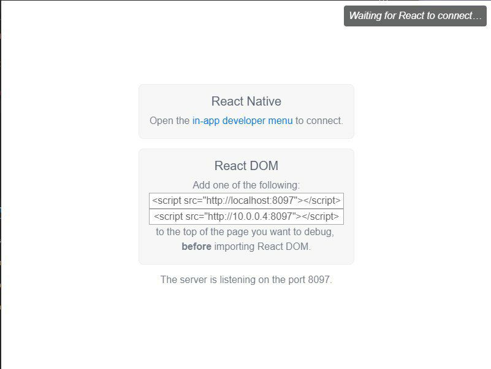491x369 pixels.
Task: Click the bold 'before' word
Action: (x=196, y=247)
